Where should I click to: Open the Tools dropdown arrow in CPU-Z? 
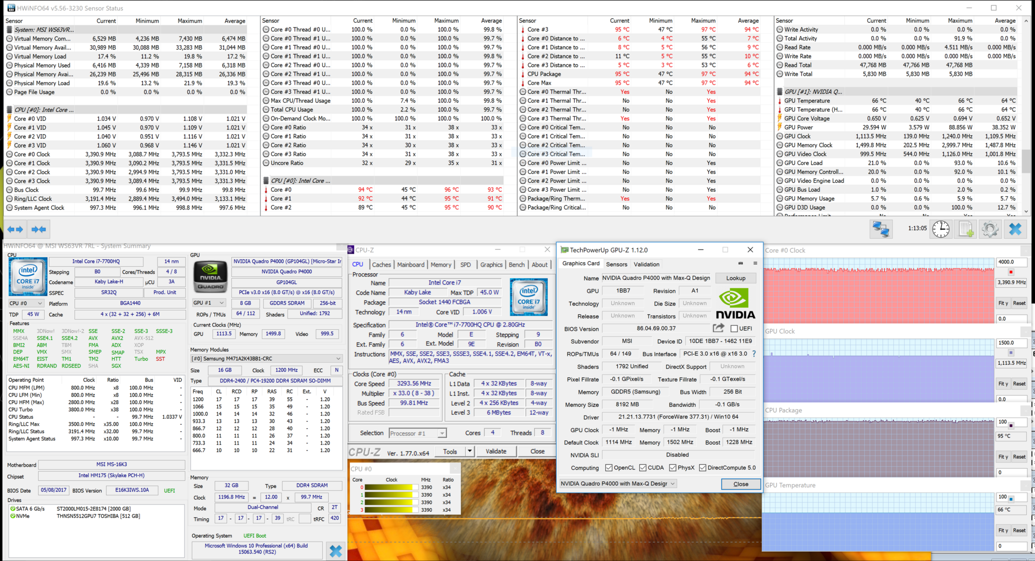point(470,451)
